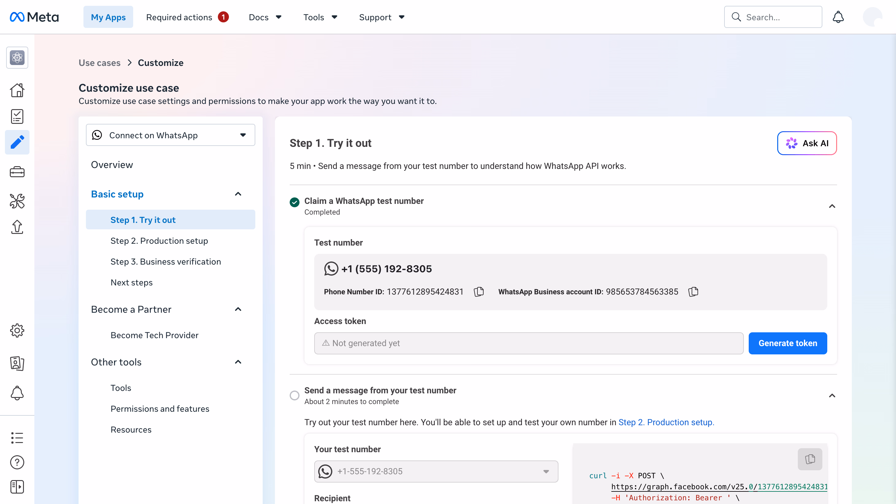Open Resources in the side menu
The image size is (896, 504).
click(131, 430)
